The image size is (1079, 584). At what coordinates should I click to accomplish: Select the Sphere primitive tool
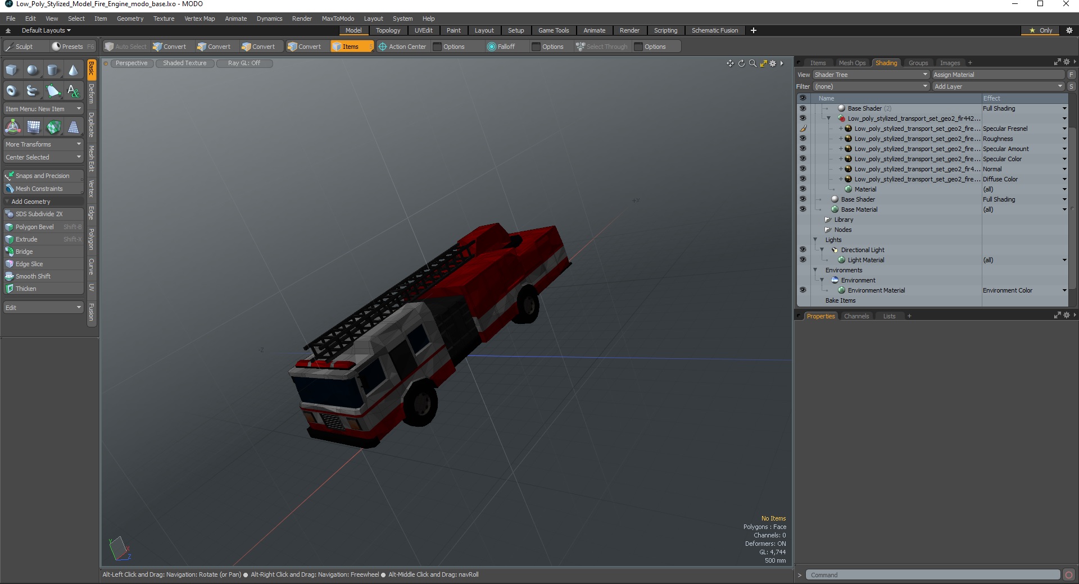point(33,70)
